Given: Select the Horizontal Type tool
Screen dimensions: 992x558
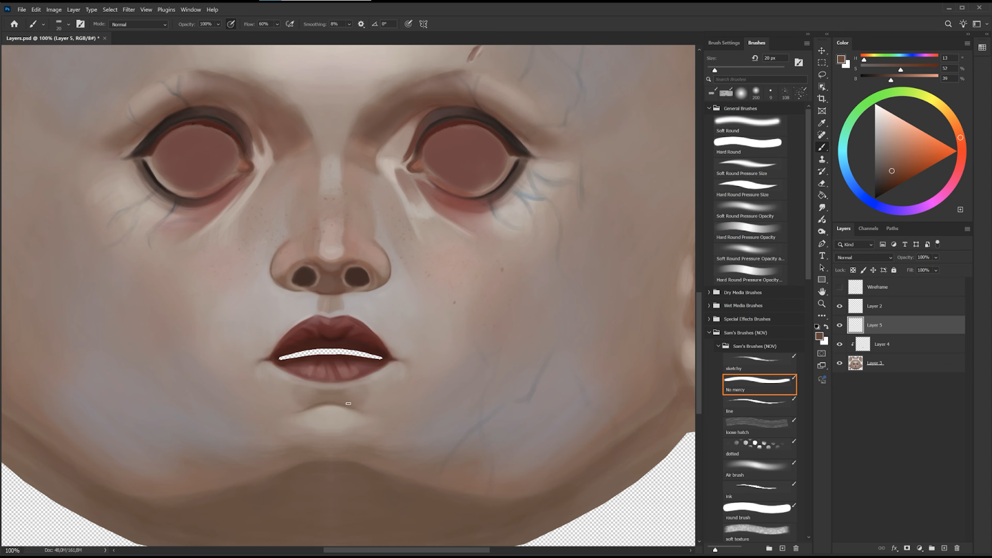Looking at the screenshot, I should pyautogui.click(x=822, y=255).
